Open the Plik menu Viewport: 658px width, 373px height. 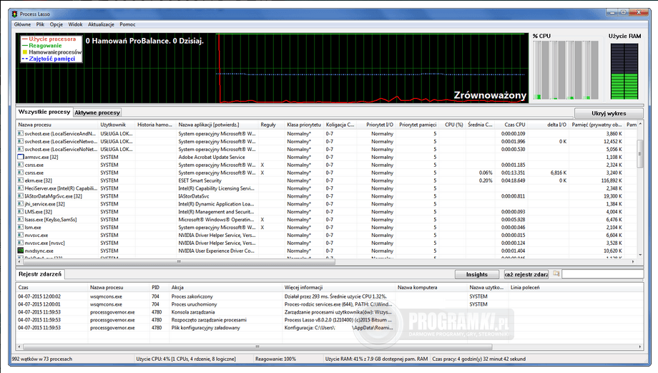click(x=40, y=24)
